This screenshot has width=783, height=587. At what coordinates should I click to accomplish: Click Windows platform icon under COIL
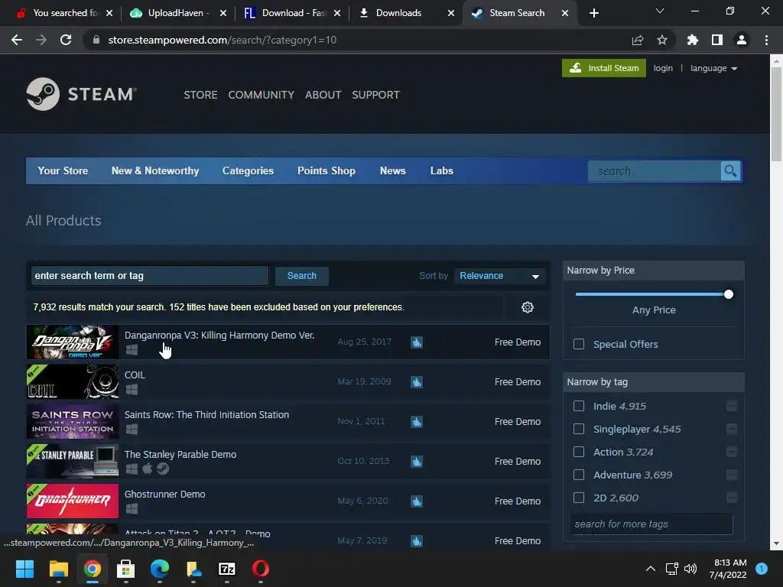pos(132,389)
